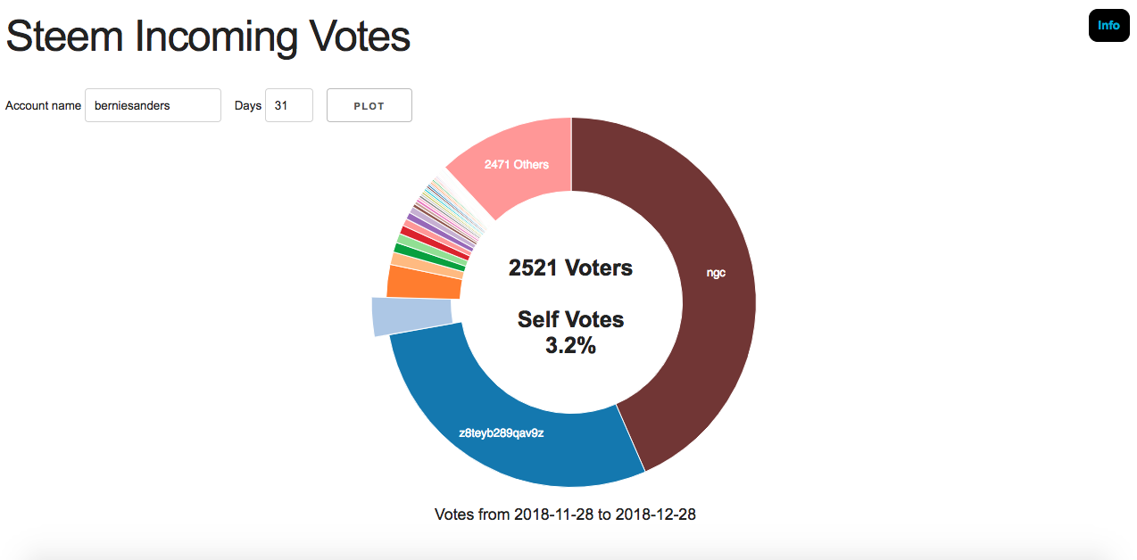The width and height of the screenshot is (1137, 560).
Task: Click the Account name label
Action: pos(43,105)
